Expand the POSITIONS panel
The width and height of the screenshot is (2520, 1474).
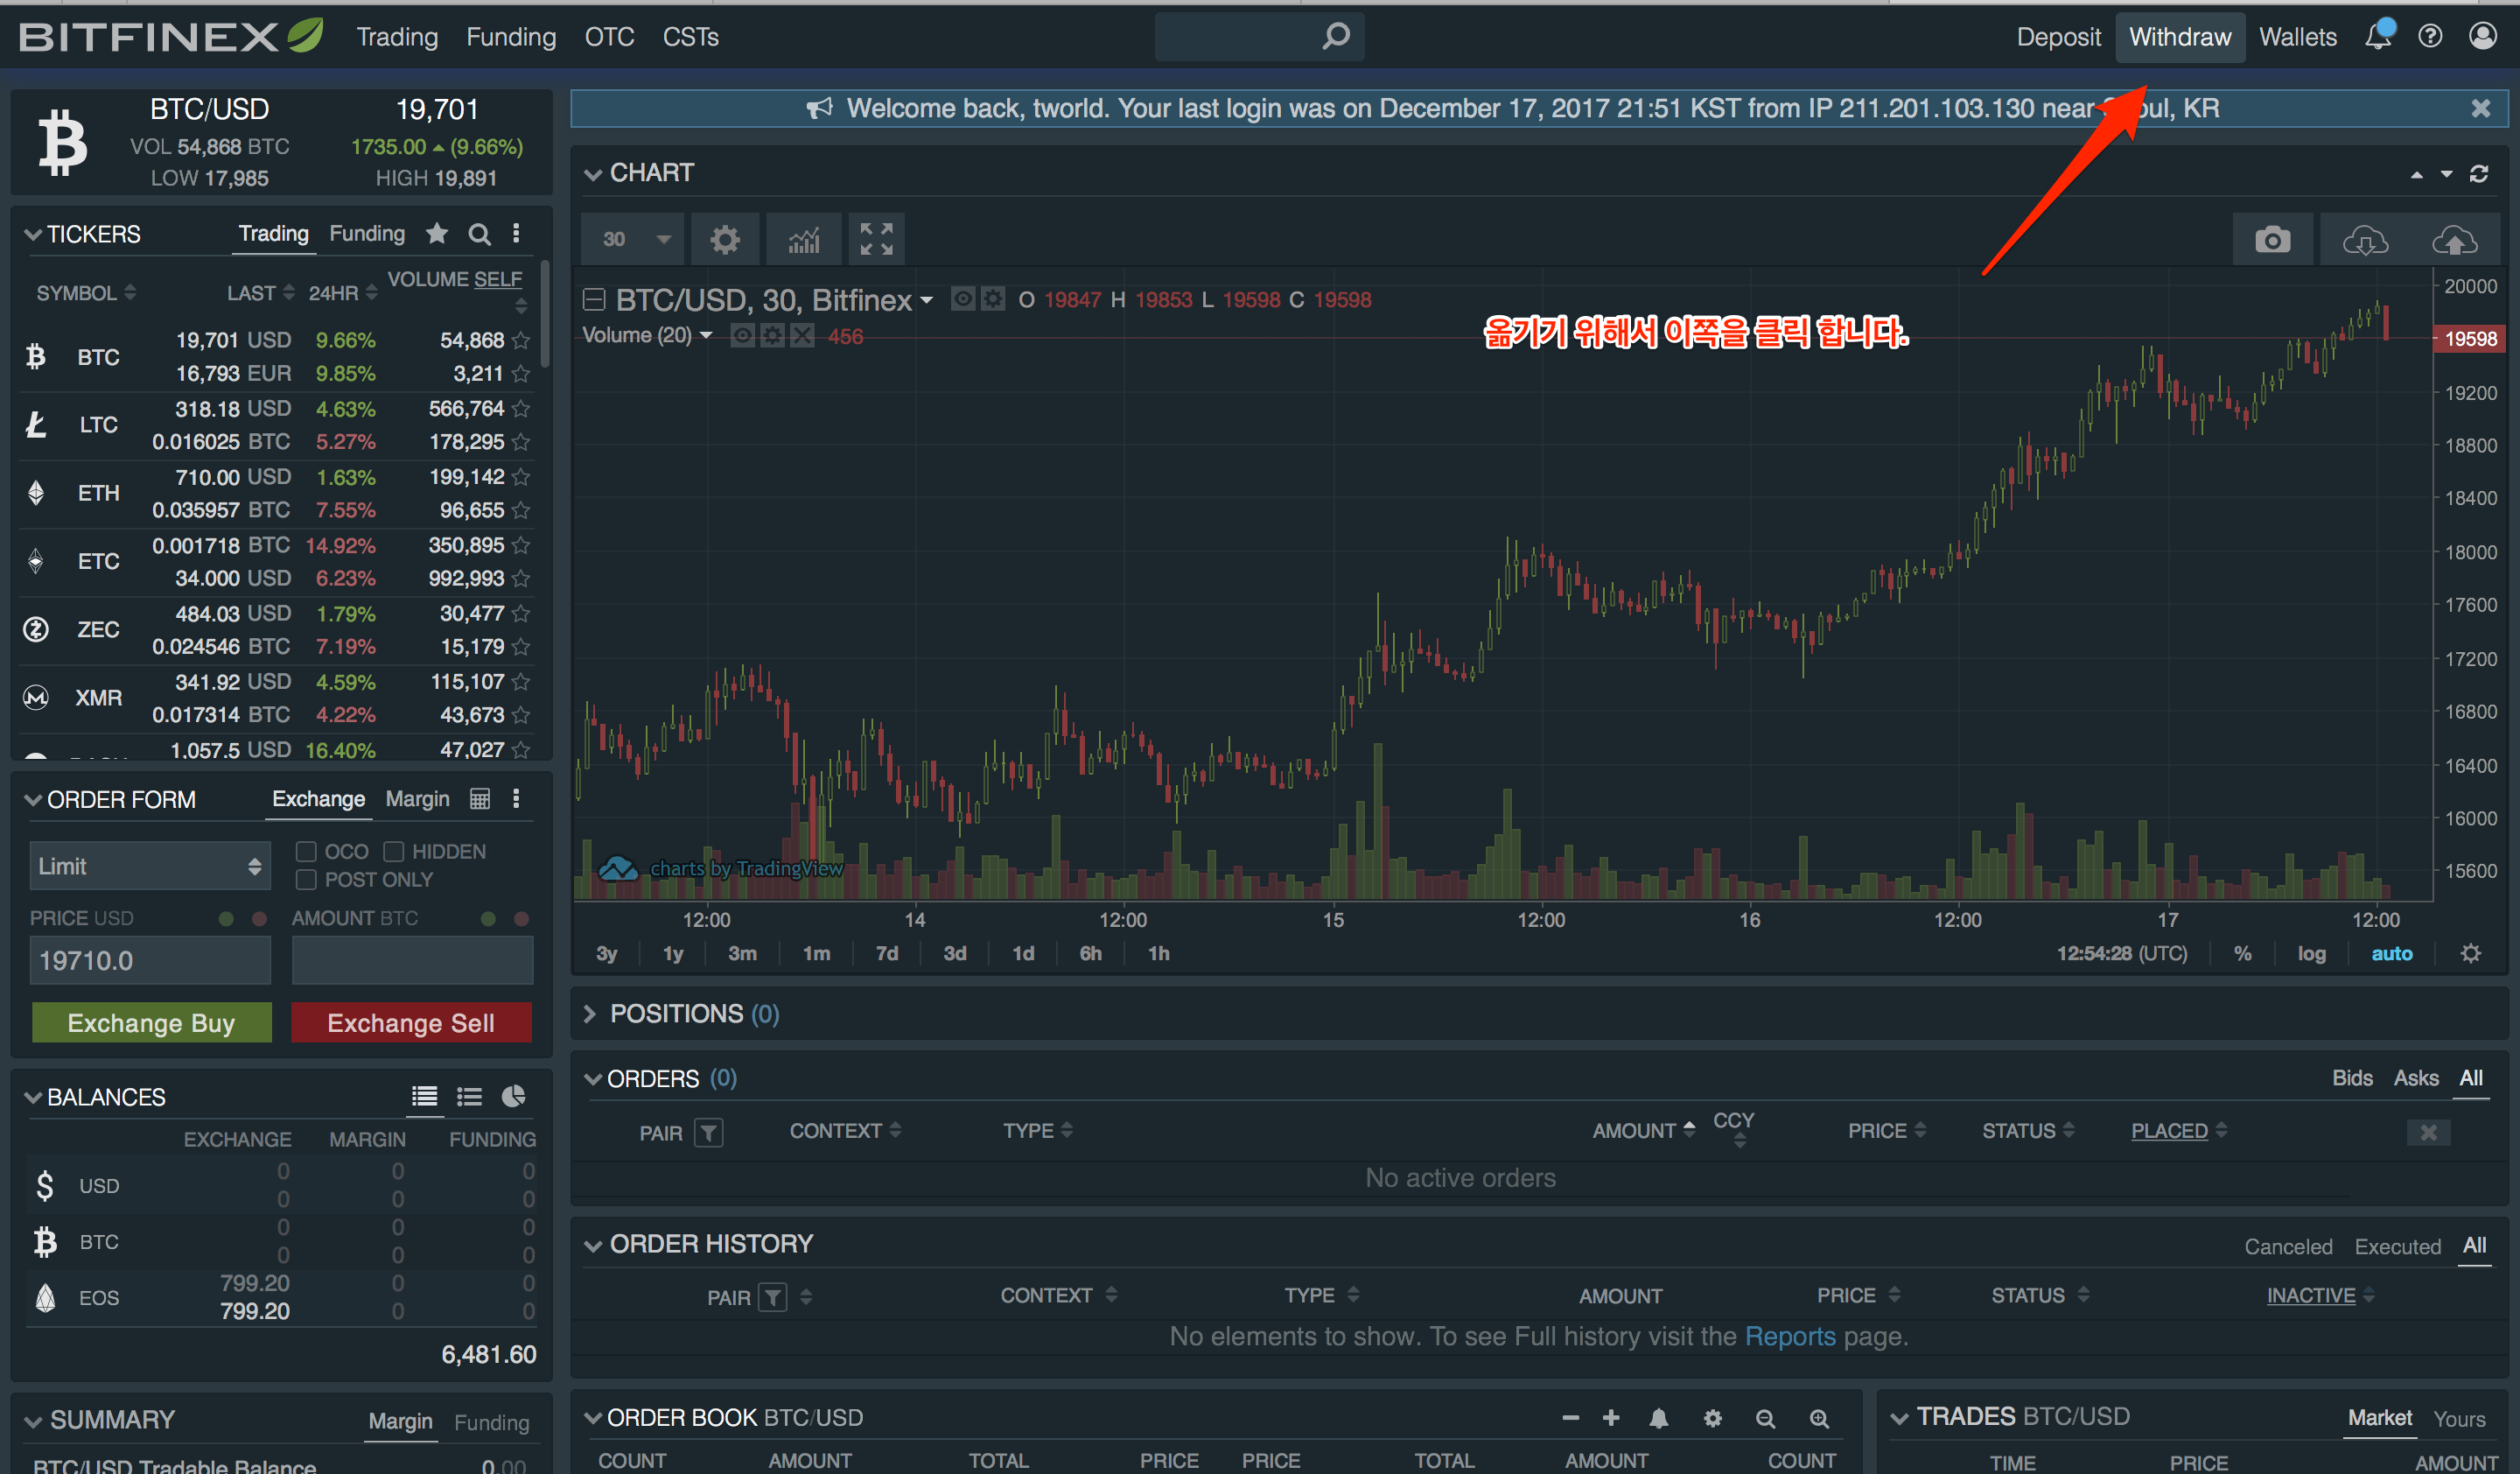590,1014
